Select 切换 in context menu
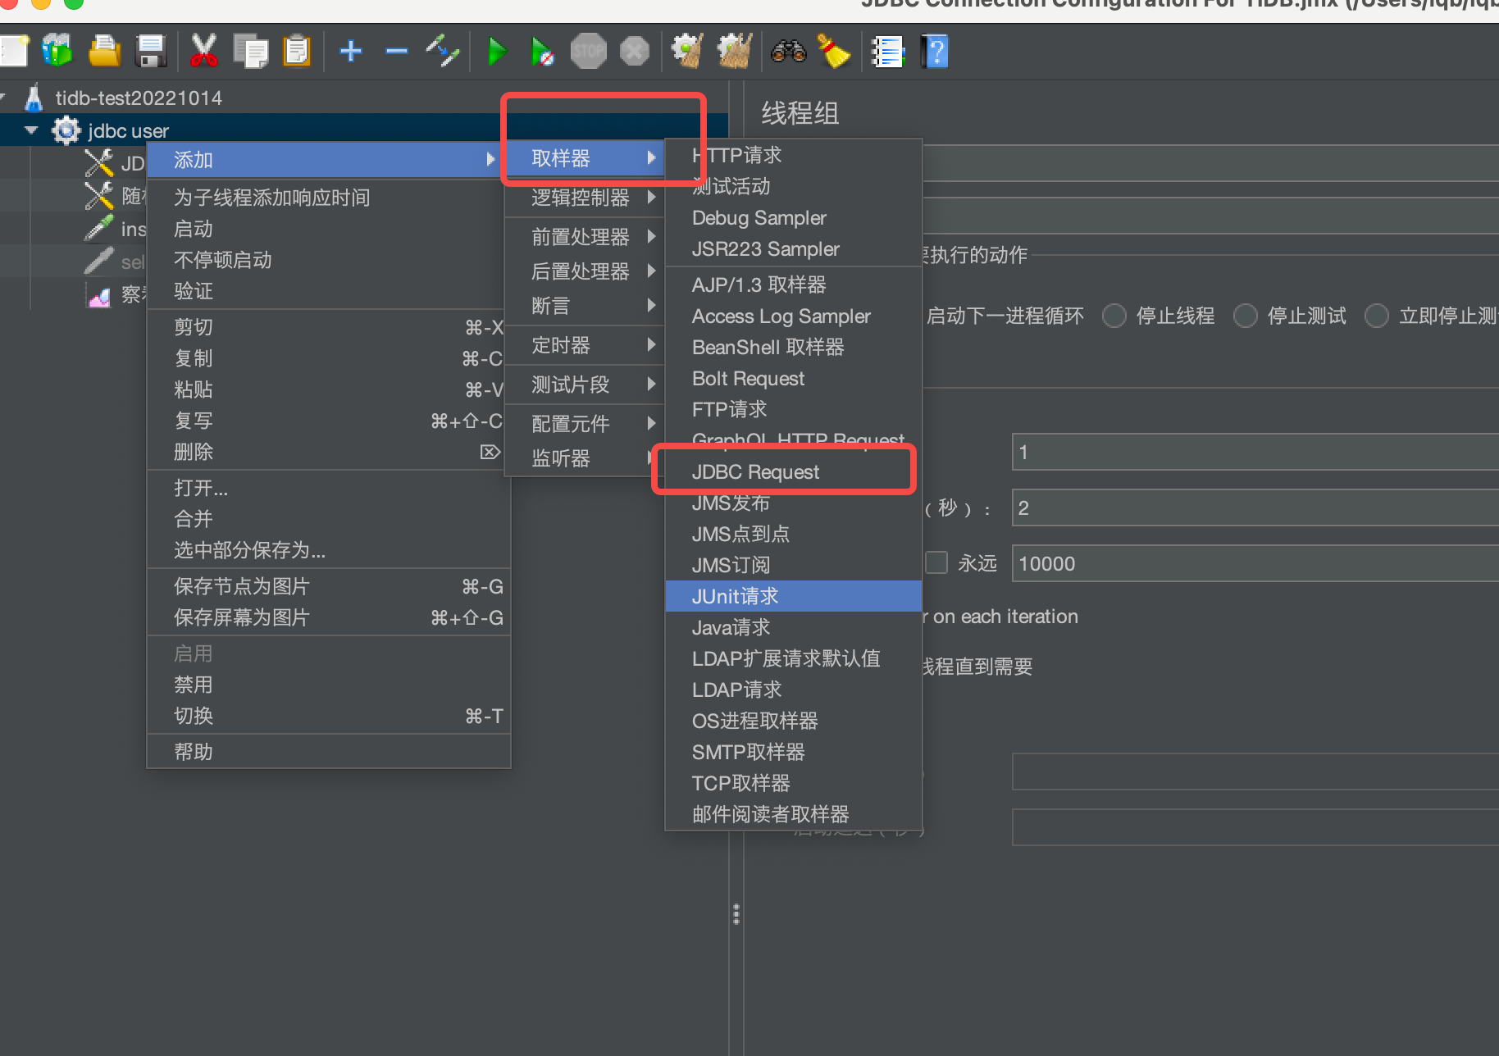Screen dimensions: 1499x1056 click(329, 716)
